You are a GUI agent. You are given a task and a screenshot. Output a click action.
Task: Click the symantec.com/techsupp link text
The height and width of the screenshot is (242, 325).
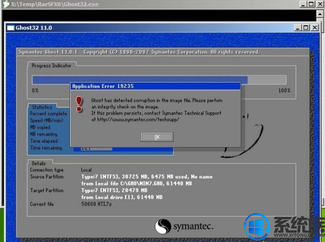(x=138, y=119)
